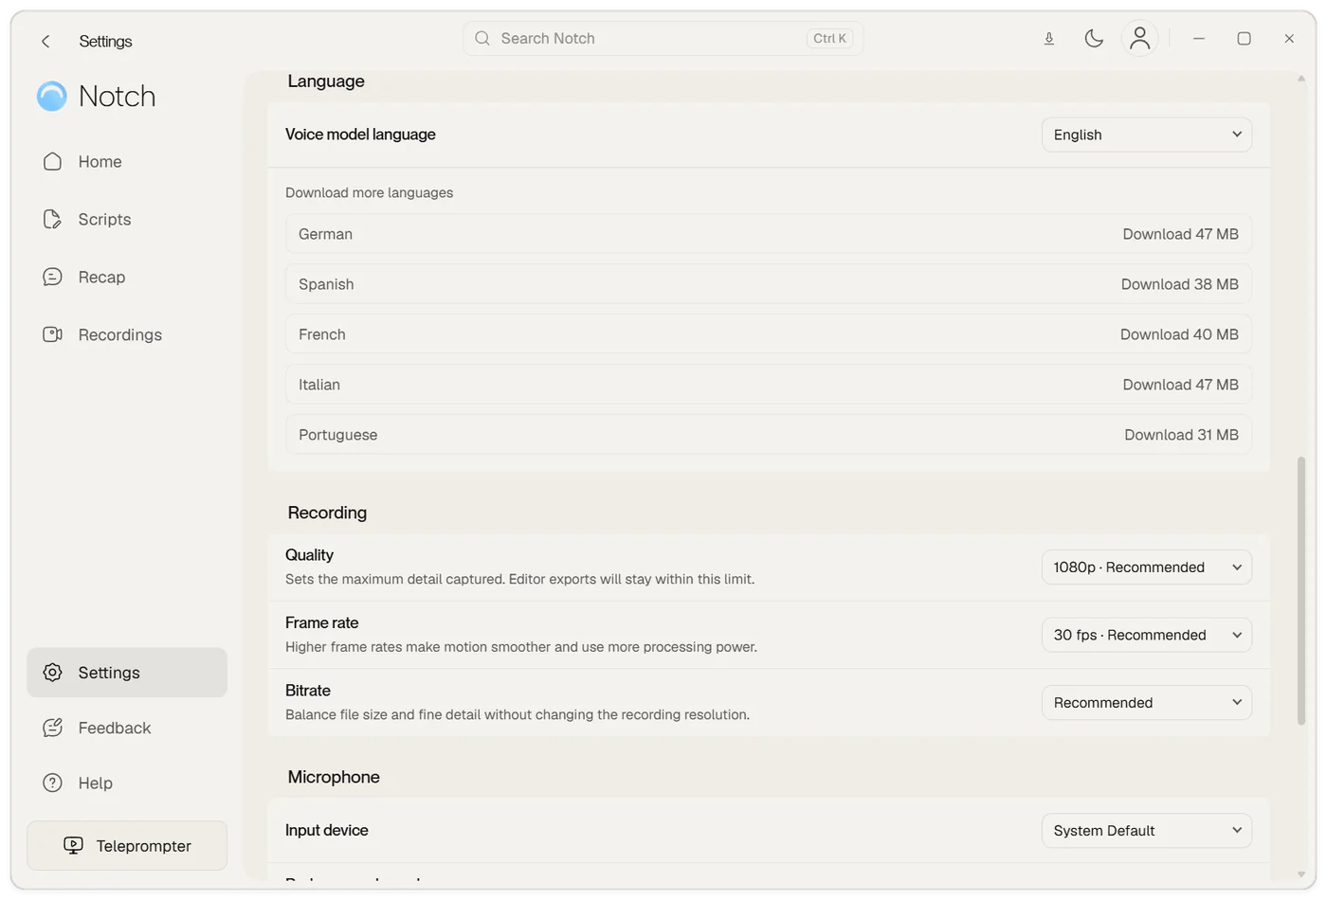Click the Recording section heading
The image size is (1327, 900).
click(327, 513)
